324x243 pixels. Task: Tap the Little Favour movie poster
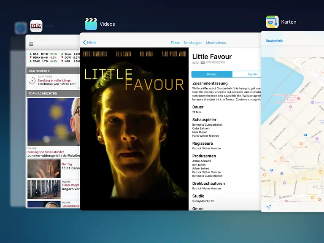pyautogui.click(x=134, y=129)
